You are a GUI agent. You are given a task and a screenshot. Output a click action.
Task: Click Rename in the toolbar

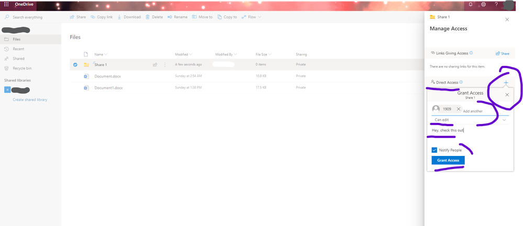(x=177, y=17)
